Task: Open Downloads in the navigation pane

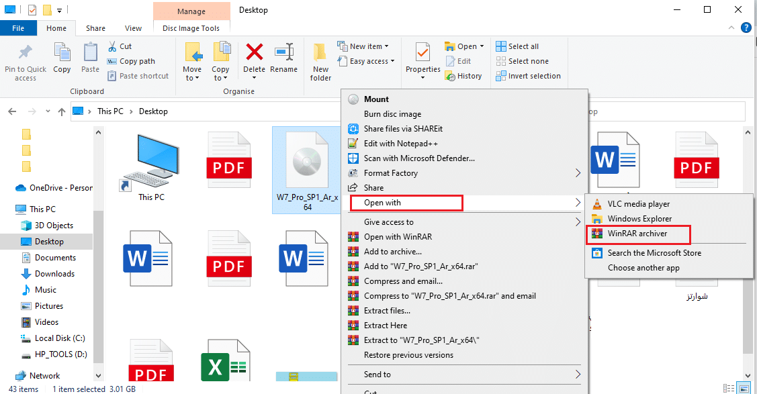Action: click(54, 274)
